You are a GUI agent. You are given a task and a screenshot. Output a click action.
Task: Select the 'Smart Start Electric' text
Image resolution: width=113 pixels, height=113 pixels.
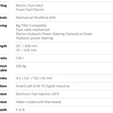(30, 10)
